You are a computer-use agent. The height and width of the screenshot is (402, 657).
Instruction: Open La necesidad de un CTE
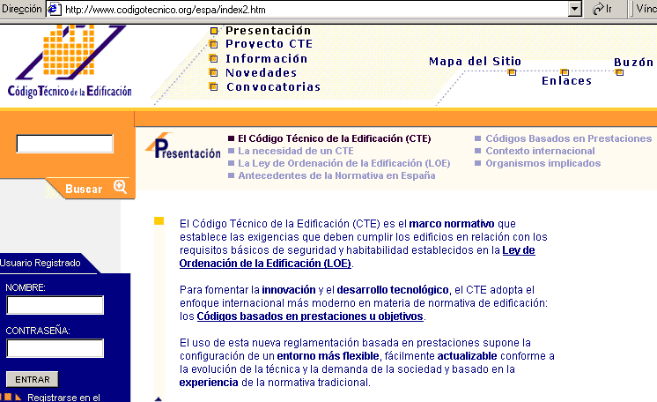coord(296,151)
